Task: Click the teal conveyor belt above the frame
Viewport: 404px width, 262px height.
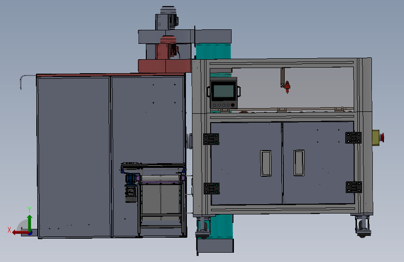Action: [x=213, y=51]
